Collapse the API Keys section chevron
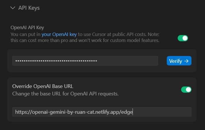Screen dimensions: 205x130 13,8
